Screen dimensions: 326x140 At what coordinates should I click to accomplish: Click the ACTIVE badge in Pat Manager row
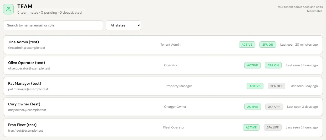(x=255, y=86)
